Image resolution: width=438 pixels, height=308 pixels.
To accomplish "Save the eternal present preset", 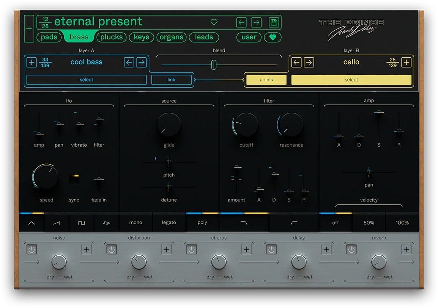I will 273,22.
